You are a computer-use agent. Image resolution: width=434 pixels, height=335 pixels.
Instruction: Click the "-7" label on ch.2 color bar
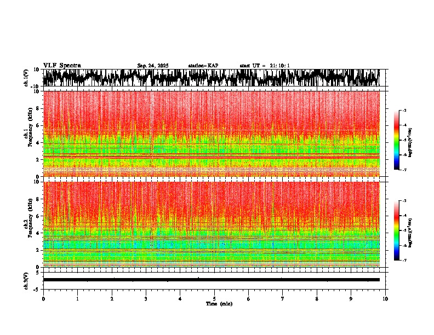pos(404,260)
